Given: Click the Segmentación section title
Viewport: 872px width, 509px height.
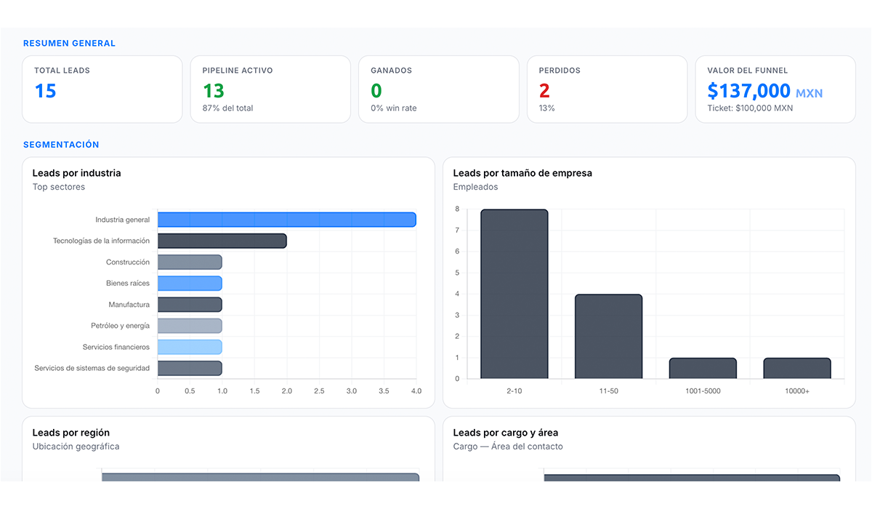Looking at the screenshot, I should point(61,145).
